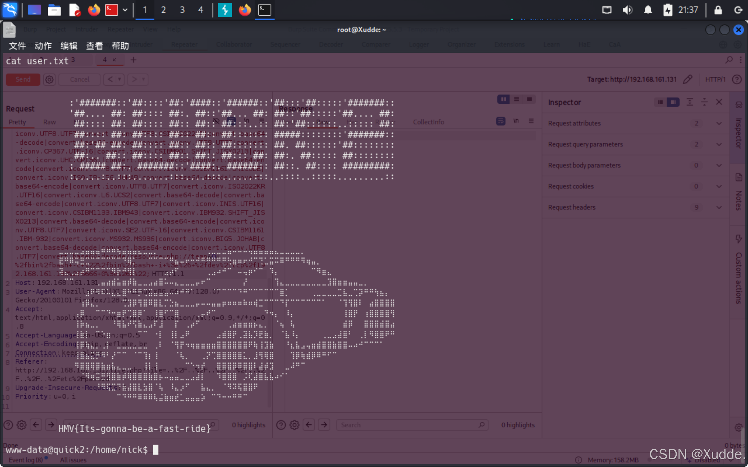Launch the file manager from the panel
Image resolution: width=748 pixels, height=467 pixels.
[54, 10]
